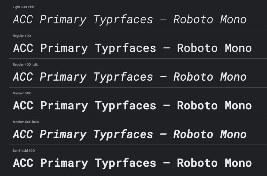This screenshot has height=176, width=267.
Task: Click 'Primary' in the Light 300 italic preview
Action: (63, 20)
